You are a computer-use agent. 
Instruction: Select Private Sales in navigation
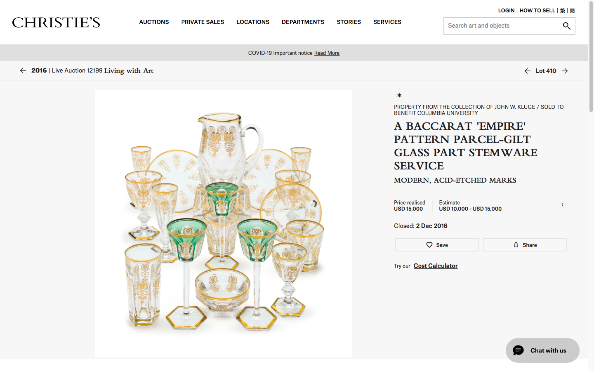click(x=203, y=22)
